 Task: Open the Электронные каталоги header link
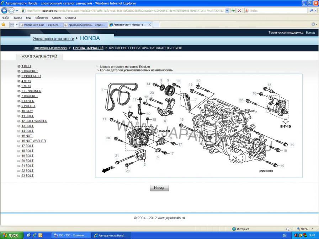53,39
